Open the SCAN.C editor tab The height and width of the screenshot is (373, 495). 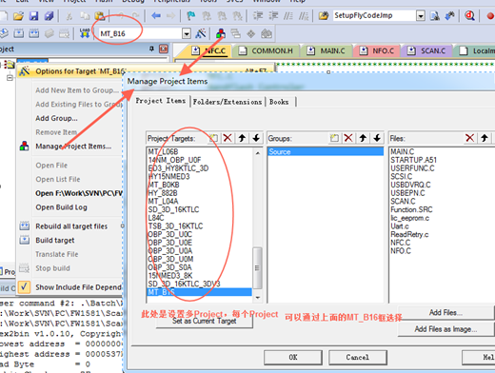point(427,50)
